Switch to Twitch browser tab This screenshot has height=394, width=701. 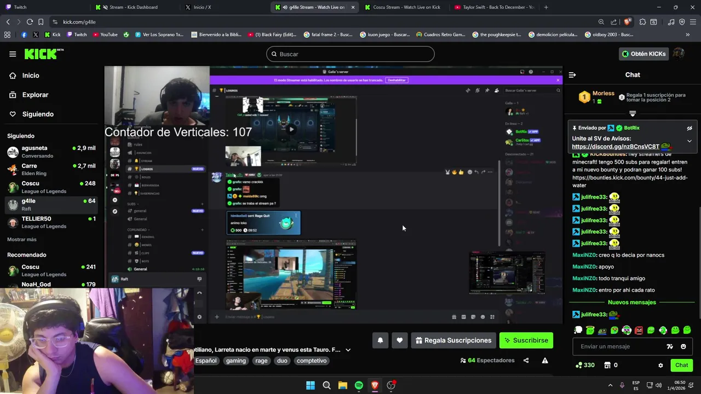point(44,7)
